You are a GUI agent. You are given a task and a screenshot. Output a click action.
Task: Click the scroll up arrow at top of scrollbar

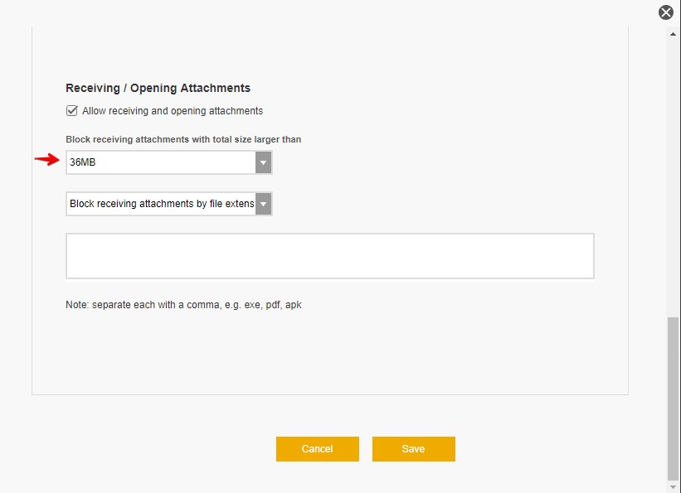coord(673,31)
